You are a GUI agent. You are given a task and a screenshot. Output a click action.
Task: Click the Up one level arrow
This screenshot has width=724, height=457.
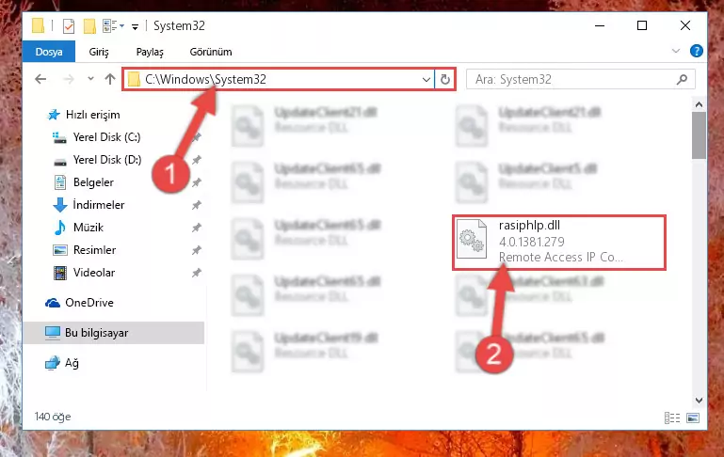(x=110, y=79)
